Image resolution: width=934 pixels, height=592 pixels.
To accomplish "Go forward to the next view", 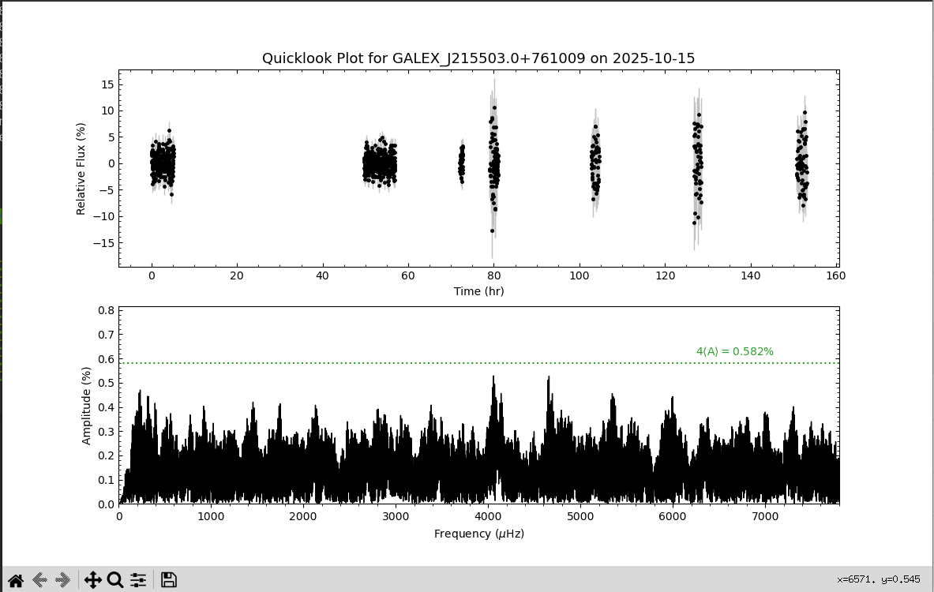I will tap(63, 580).
